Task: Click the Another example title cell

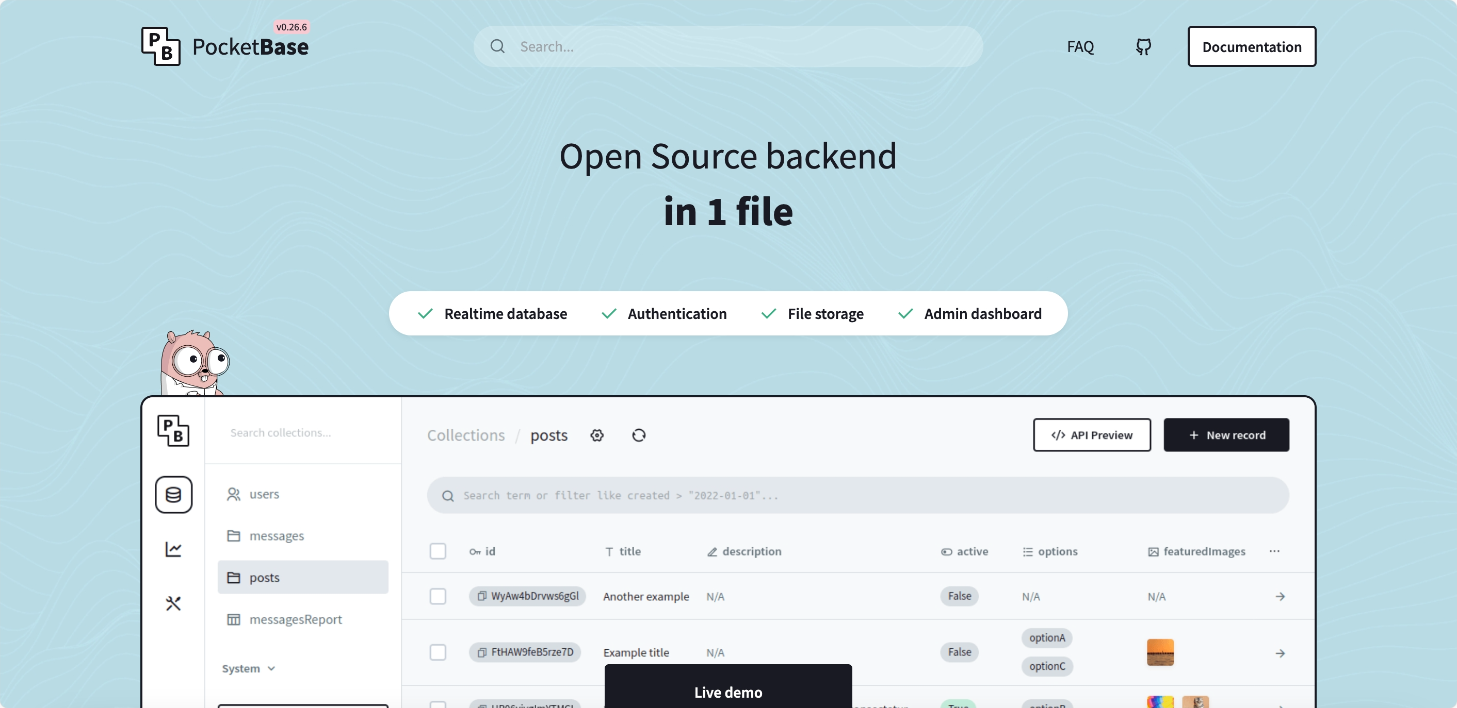Action: (646, 597)
